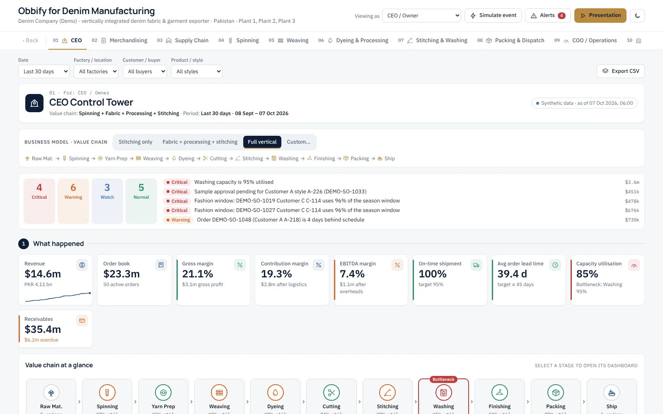
Task: Click the Order book document icon
Action: tap(161, 265)
